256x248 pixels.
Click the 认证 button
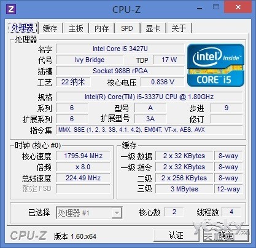tap(176, 236)
